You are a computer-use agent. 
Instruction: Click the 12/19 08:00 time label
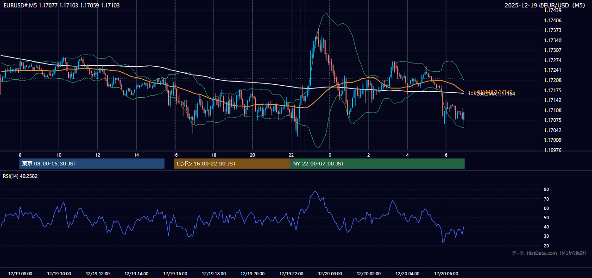[20, 274]
